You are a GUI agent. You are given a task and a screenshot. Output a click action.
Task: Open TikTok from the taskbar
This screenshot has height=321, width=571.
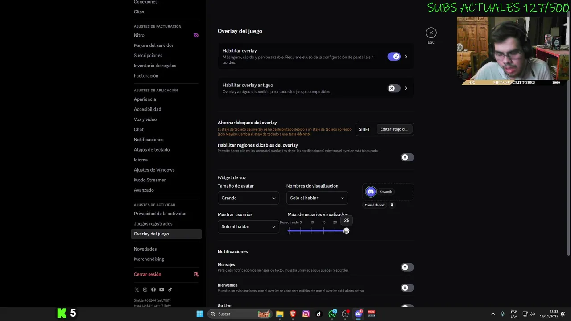[x=319, y=314]
